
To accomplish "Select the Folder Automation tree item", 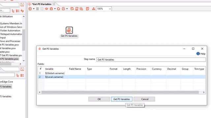I will 10,30.
